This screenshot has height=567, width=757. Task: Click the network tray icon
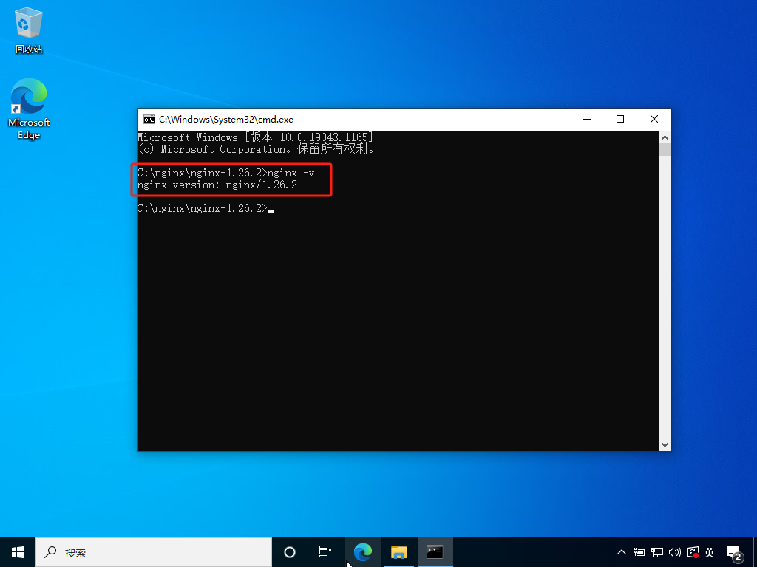657,552
